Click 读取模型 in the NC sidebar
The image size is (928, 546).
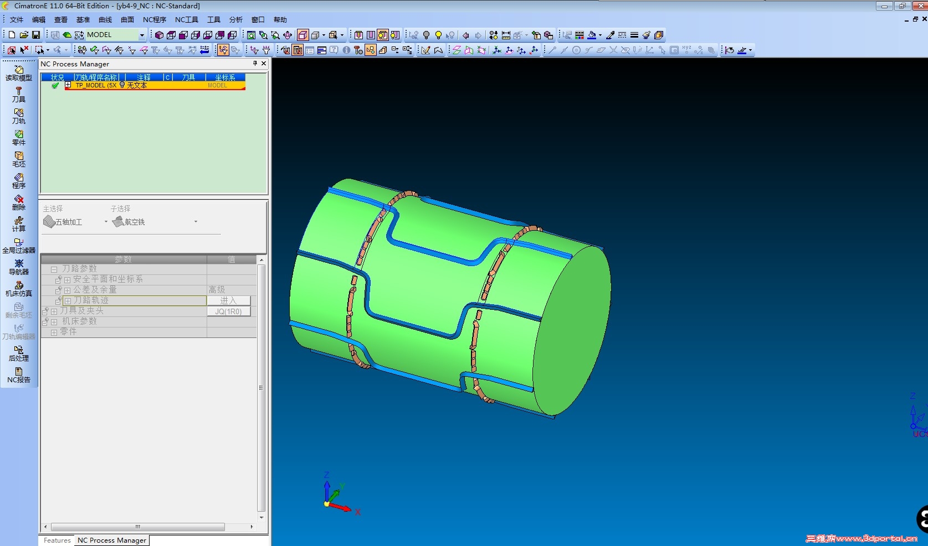(19, 74)
